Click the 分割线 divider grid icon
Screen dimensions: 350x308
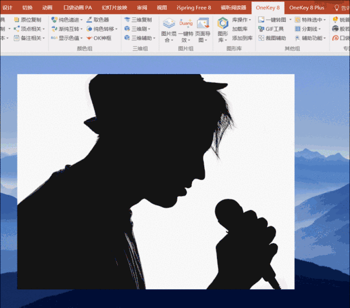pos(297,29)
